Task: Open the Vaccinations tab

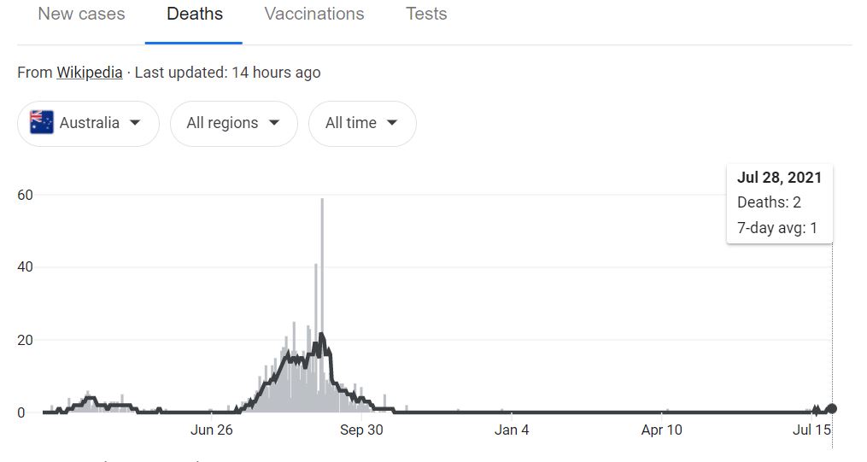Action: (x=314, y=14)
